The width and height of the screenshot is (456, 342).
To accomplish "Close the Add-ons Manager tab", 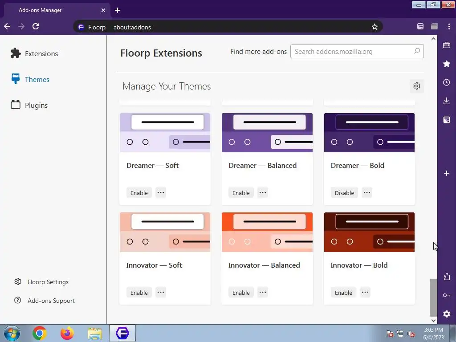I will pyautogui.click(x=103, y=10).
